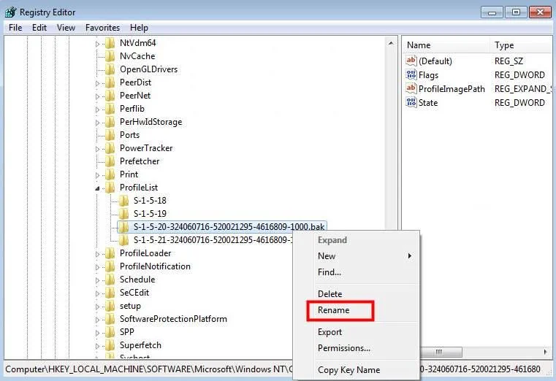The width and height of the screenshot is (556, 381).
Task: Expand the PerHwIdStorage key
Action: [97, 123]
